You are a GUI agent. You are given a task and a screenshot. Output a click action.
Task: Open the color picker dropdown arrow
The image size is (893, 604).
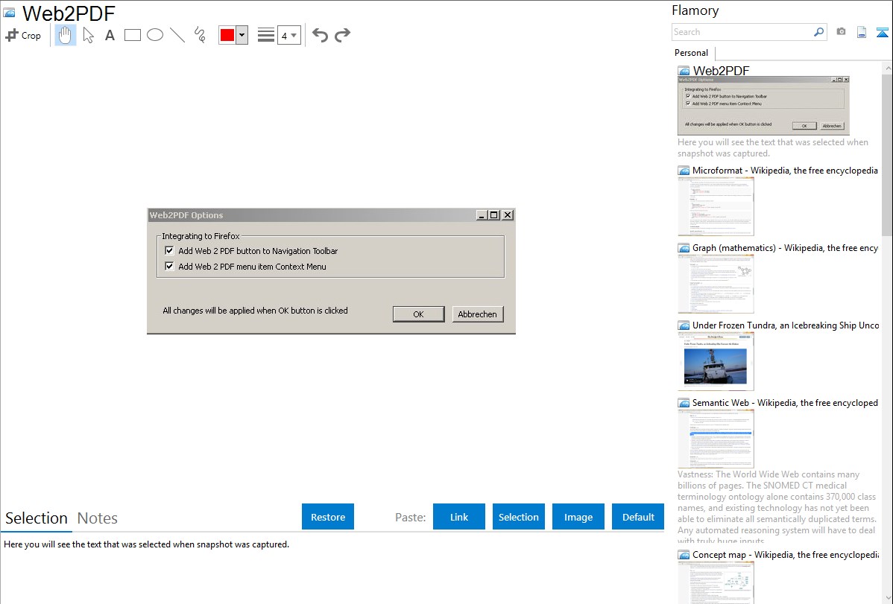242,35
